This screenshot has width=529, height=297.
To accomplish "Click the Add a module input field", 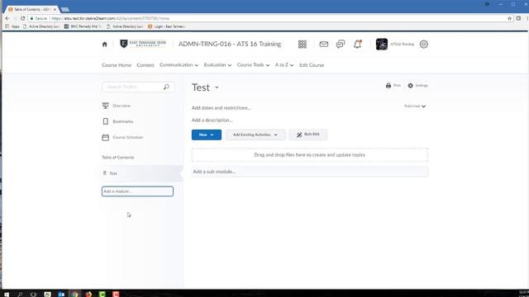I will (137, 191).
